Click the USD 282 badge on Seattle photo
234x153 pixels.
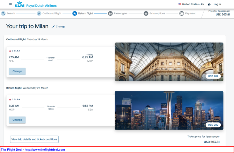pos(213,125)
